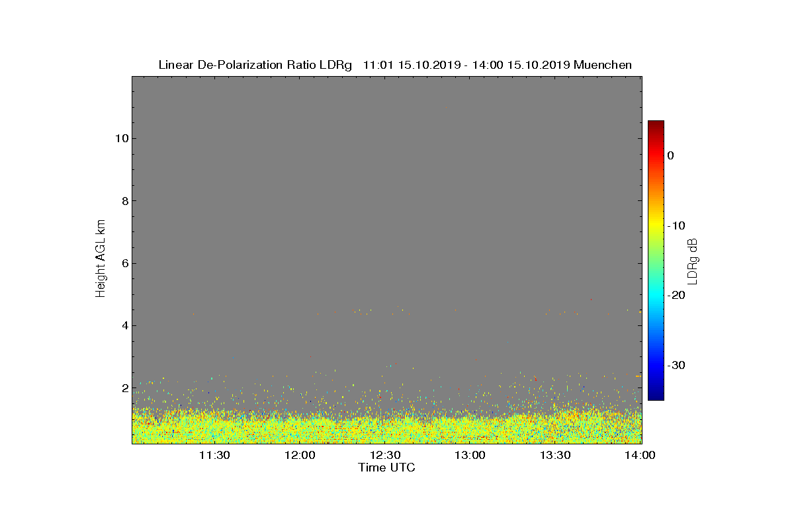Image resolution: width=794 pixels, height=529 pixels.
Task: Click the height tick label 10
Action: (x=122, y=138)
